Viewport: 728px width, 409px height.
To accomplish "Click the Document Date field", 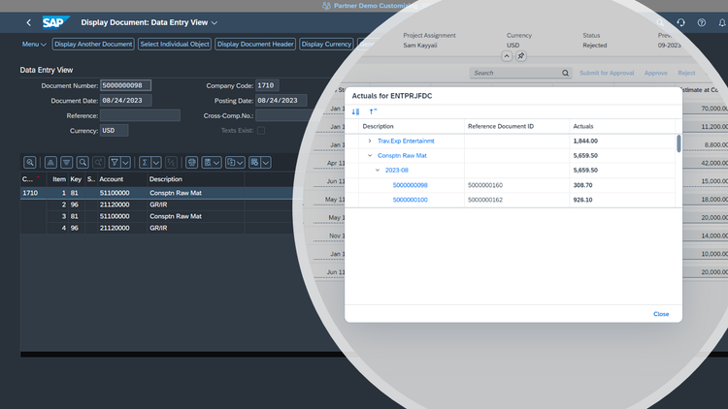I will coord(126,101).
